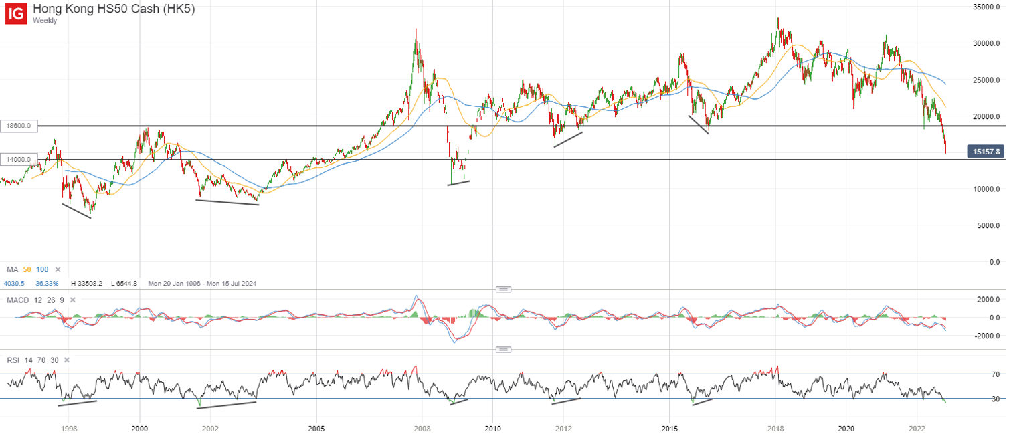Open the MA indicator settings label

tap(12, 269)
